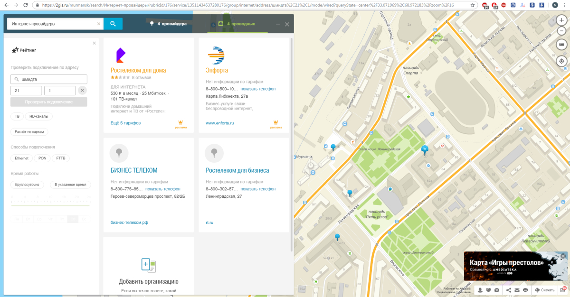Toggle the PON connection filter
This screenshot has width=570, height=297.
[42, 158]
